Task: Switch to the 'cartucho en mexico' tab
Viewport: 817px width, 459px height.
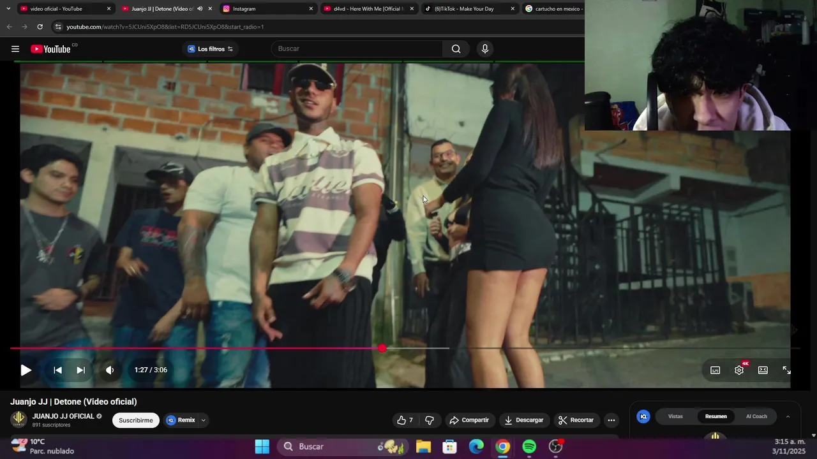Action: [553, 9]
